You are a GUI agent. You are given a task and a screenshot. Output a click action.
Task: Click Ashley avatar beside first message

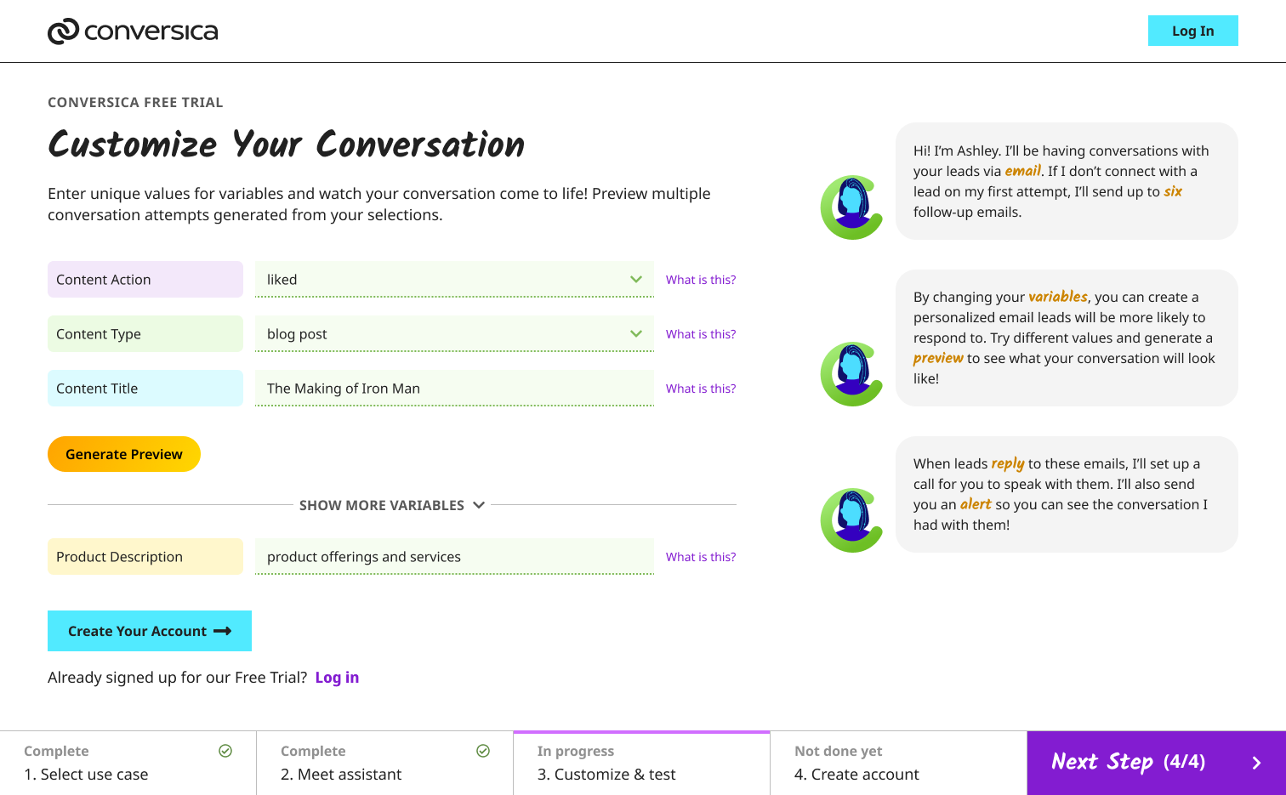pos(851,207)
